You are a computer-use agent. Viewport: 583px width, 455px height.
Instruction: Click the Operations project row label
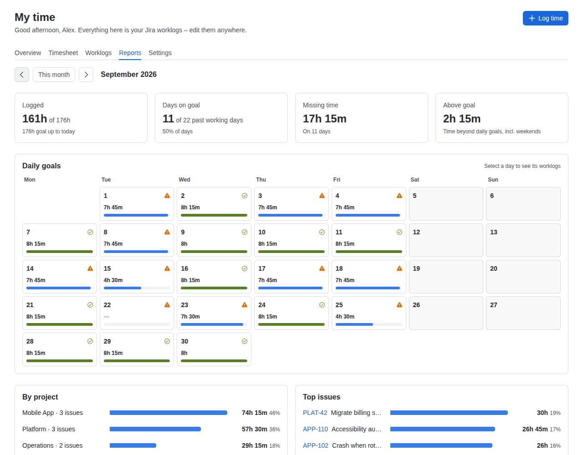[52, 445]
